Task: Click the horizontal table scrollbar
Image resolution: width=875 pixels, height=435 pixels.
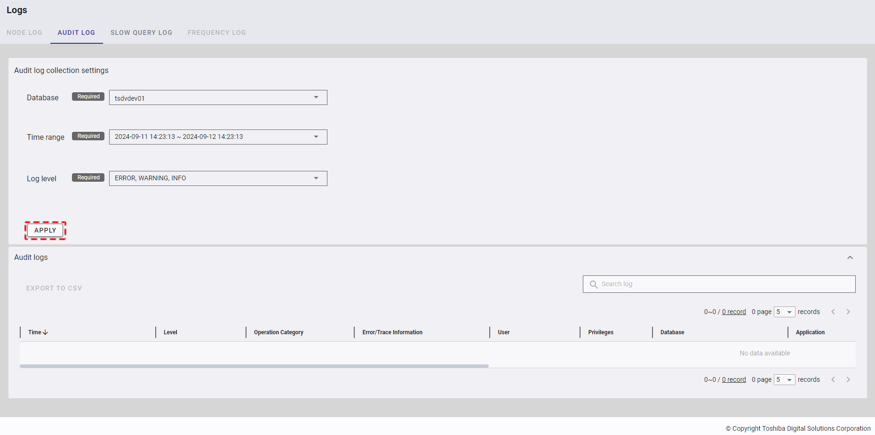Action: (x=254, y=366)
